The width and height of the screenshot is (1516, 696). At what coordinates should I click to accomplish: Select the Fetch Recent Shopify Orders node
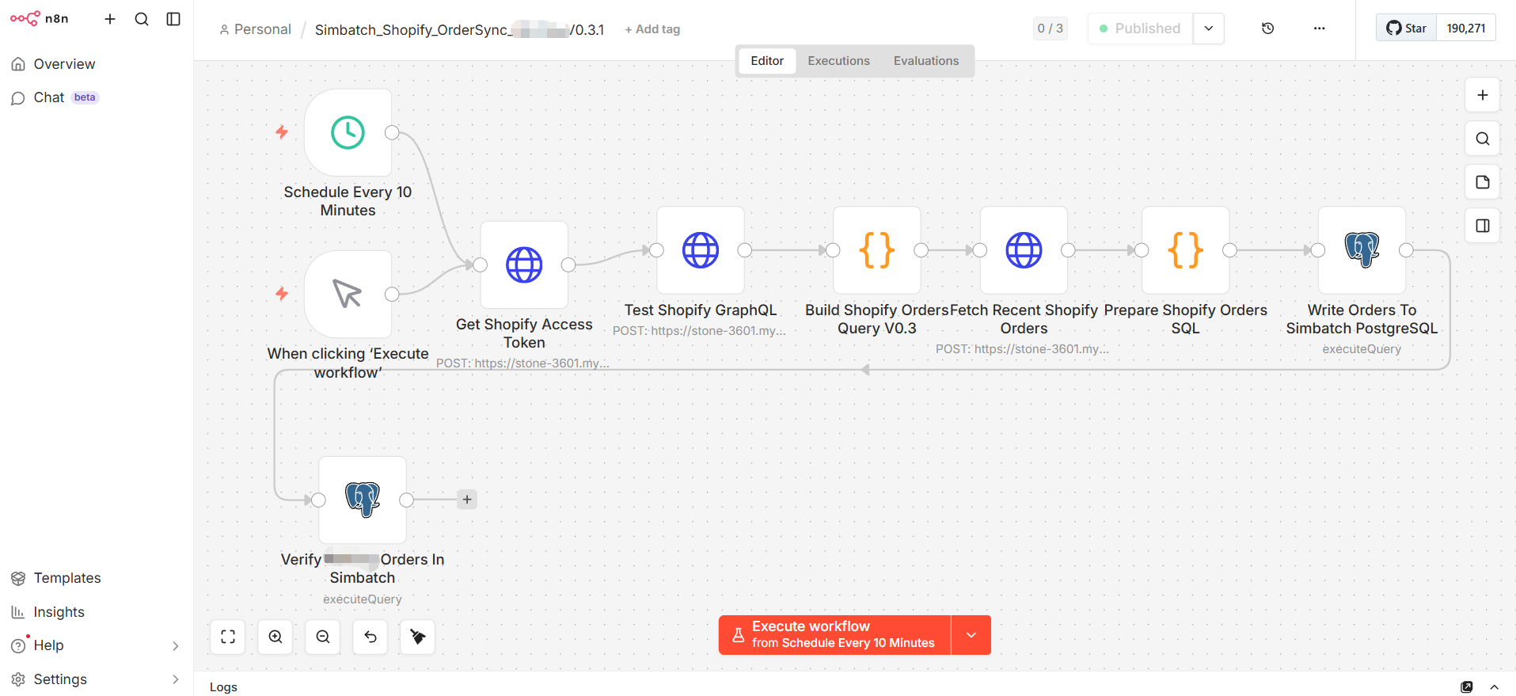[x=1024, y=250]
